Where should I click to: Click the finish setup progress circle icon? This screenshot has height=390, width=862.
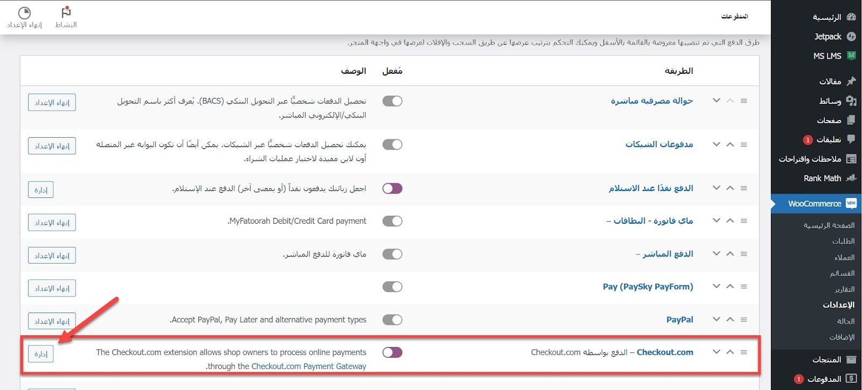(x=24, y=12)
